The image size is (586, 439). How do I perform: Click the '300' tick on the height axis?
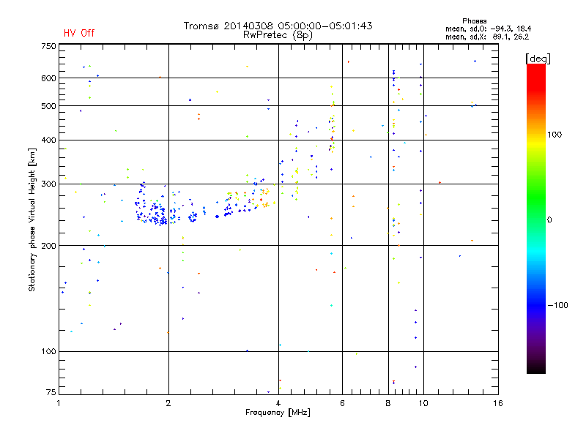click(48, 184)
